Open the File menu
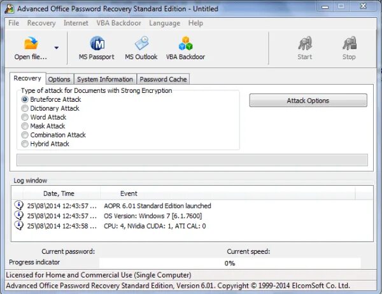Image resolution: width=382 pixels, height=294 pixels. [13, 23]
